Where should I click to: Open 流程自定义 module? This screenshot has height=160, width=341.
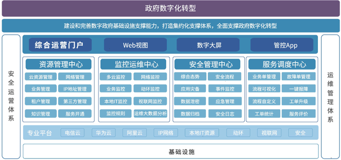click(x=264, y=101)
